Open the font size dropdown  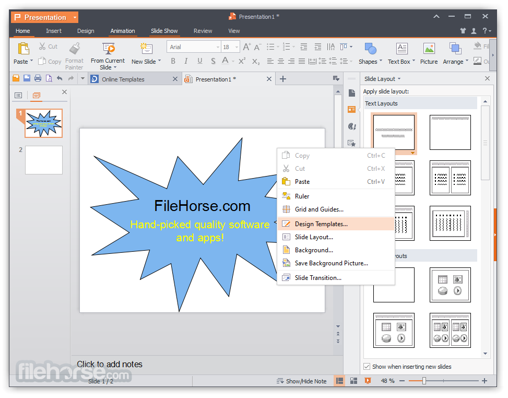237,46
